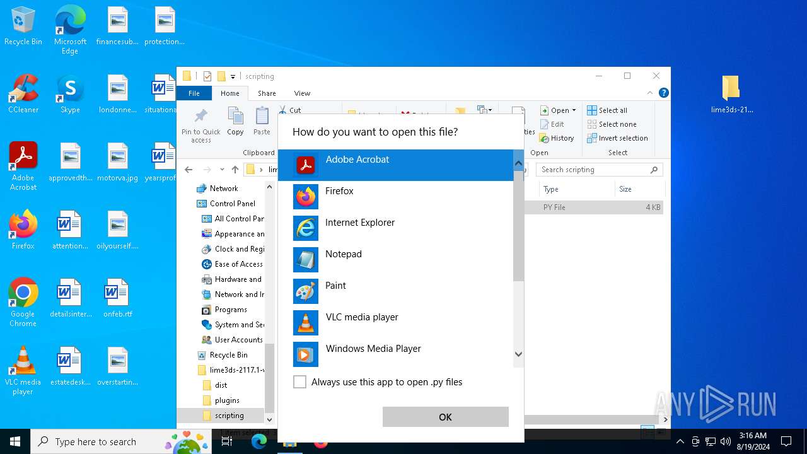Open the Microsoft Edge desktop shortcut

click(x=70, y=30)
